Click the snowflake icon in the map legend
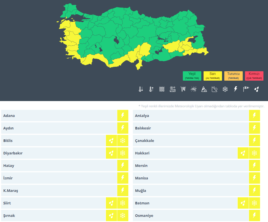The image size is (268, 222). pyautogui.click(x=225, y=89)
